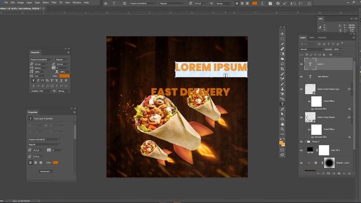Viewport: 361px width, 203px height.
Task: Commit text edits with checkmark icon
Action: tap(284, 3)
